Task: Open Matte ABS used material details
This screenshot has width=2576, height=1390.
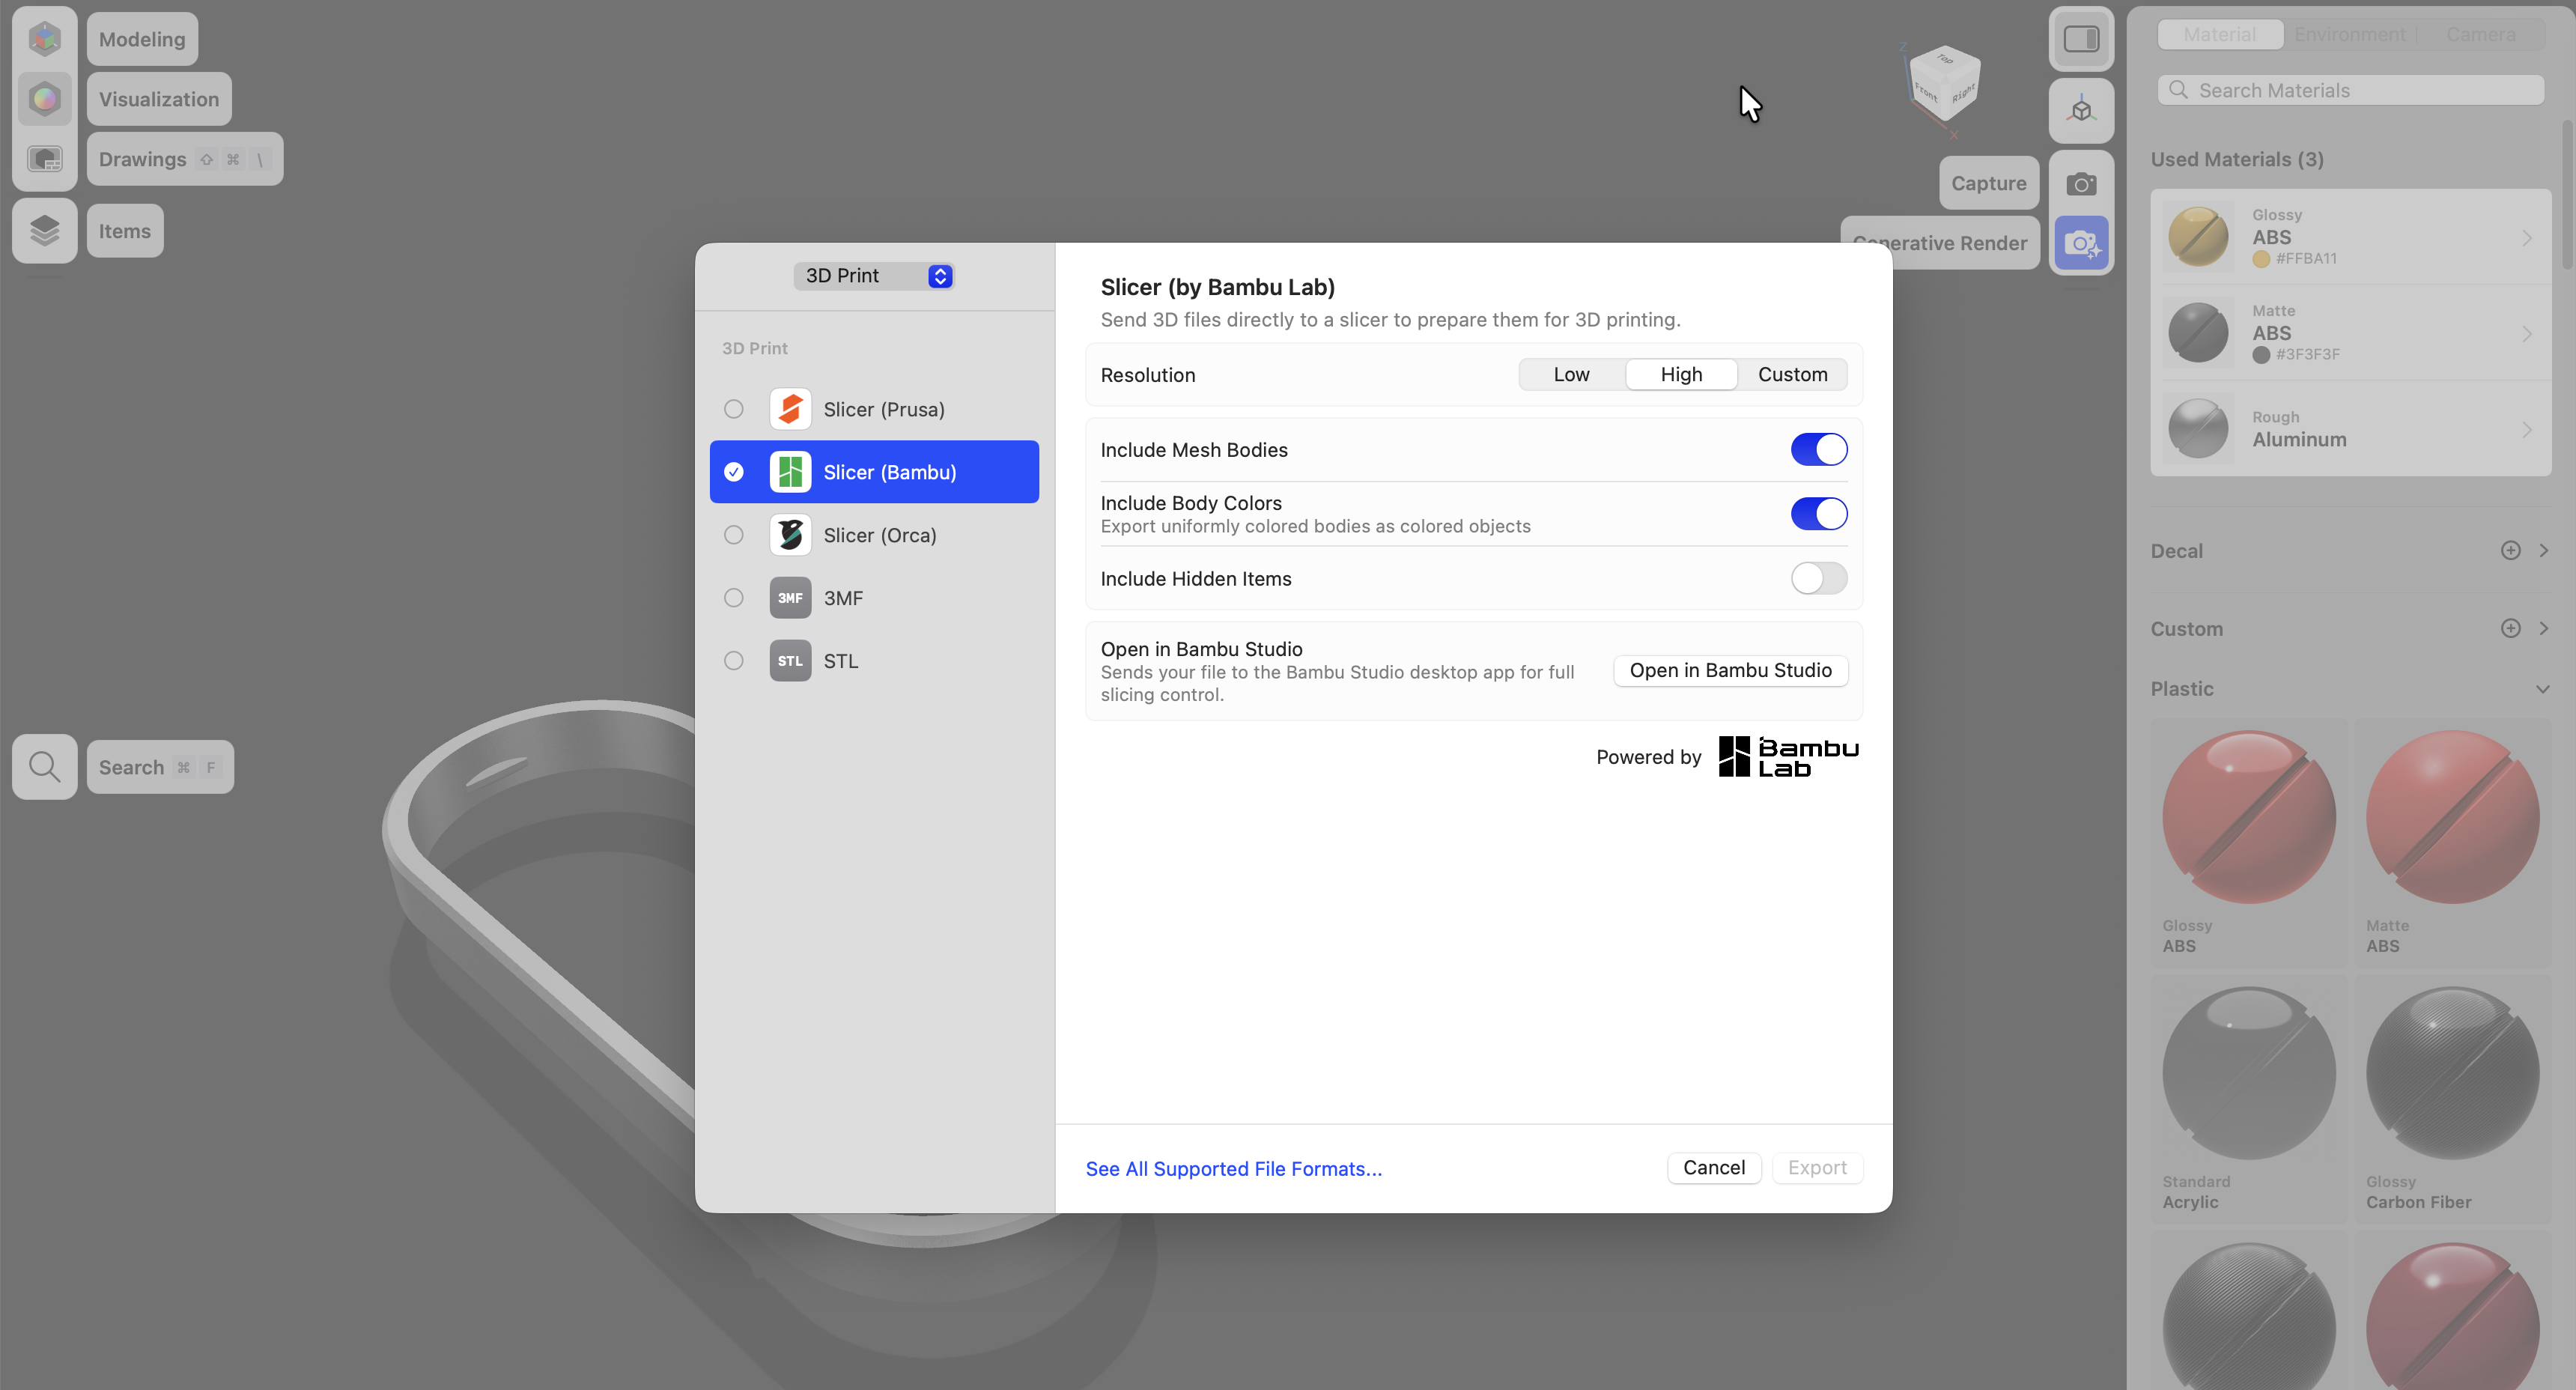Action: pyautogui.click(x=2350, y=333)
